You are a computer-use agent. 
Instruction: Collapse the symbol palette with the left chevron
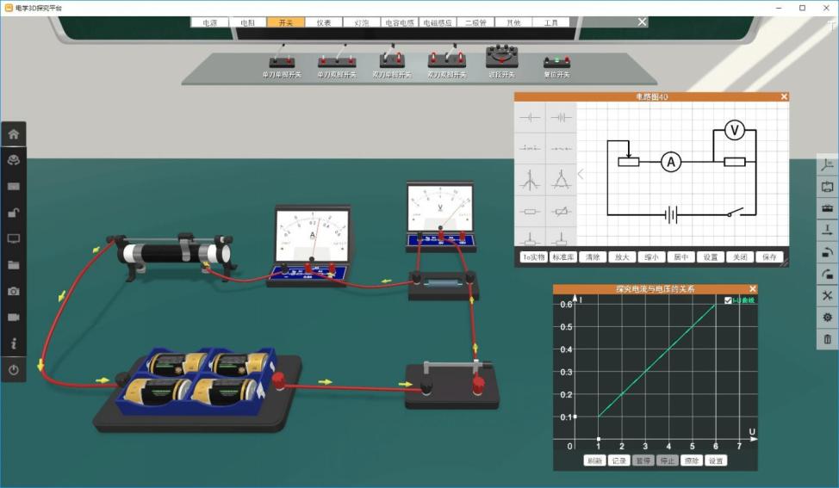(x=581, y=175)
